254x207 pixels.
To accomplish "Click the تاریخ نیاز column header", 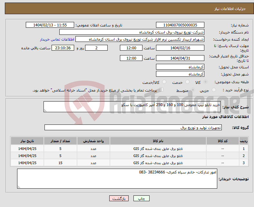I will pos(27,141).
